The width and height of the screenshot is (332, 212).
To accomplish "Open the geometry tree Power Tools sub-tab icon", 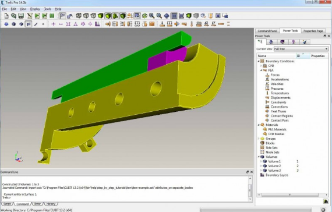I will point(260,42).
